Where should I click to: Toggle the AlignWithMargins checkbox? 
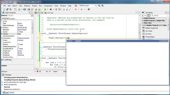[18, 25]
